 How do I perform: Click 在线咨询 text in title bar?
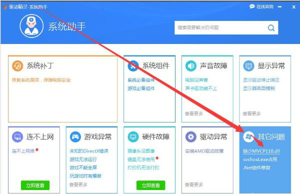click(265, 6)
